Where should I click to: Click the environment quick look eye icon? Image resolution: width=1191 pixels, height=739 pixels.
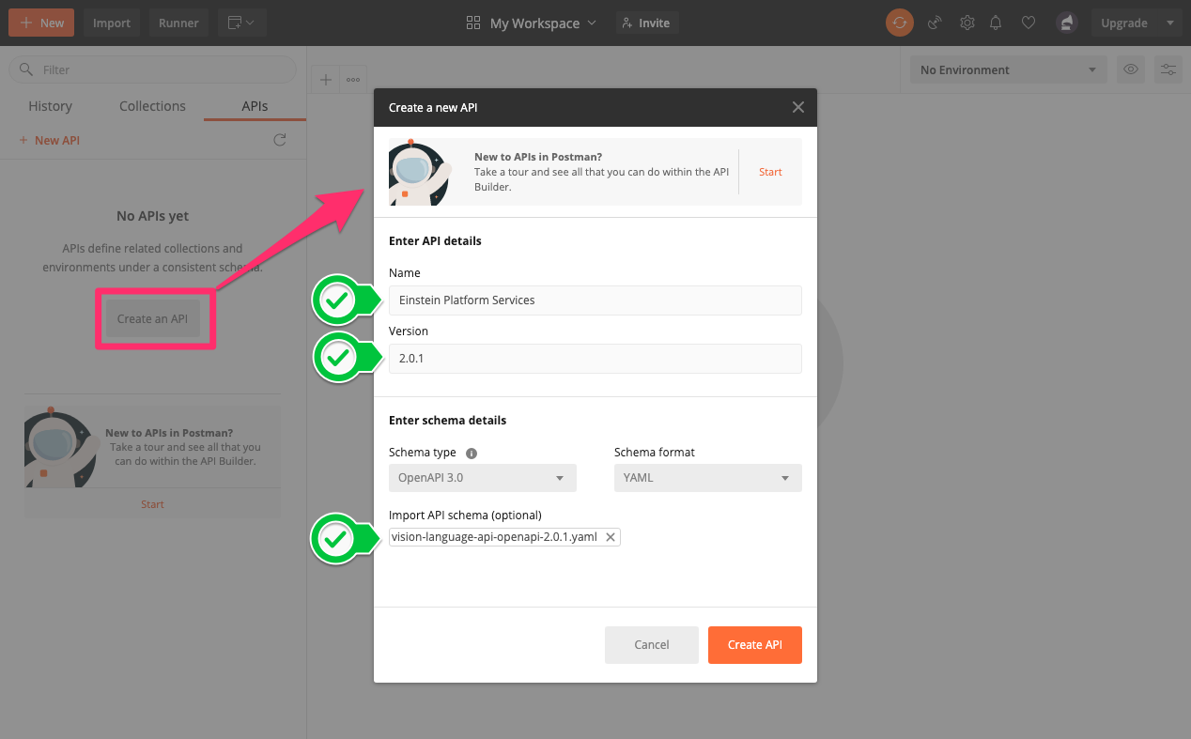click(x=1132, y=69)
